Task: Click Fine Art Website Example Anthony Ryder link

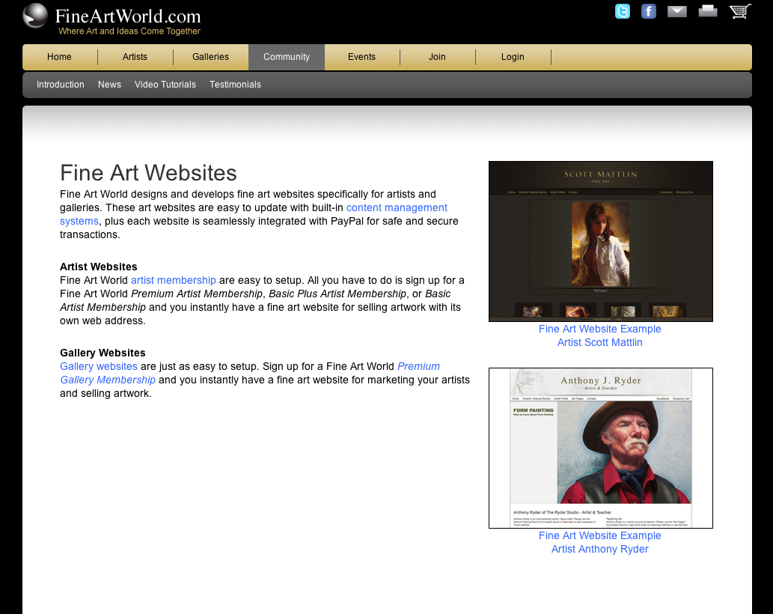Action: point(600,542)
